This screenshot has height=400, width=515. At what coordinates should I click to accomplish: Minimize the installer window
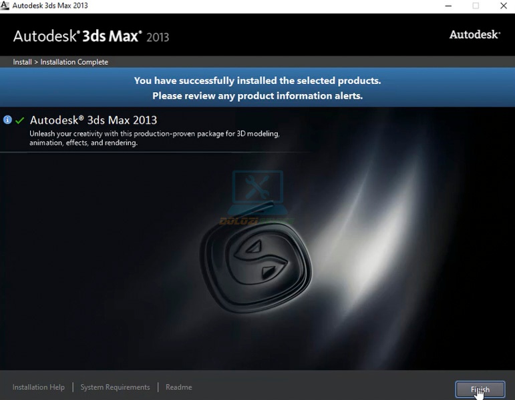pos(448,5)
